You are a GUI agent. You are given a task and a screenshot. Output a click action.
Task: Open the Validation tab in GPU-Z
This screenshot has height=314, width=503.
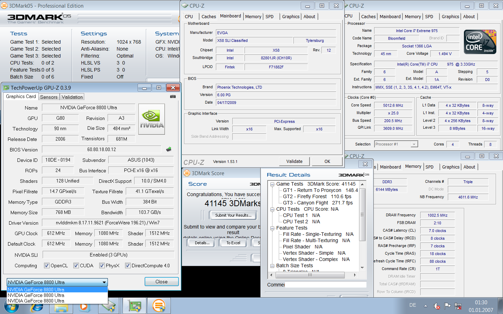pos(72,97)
